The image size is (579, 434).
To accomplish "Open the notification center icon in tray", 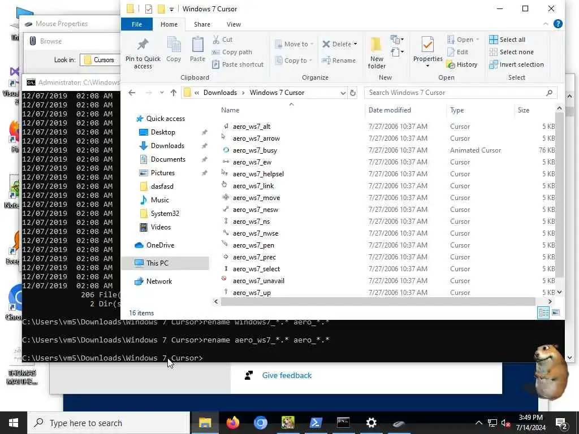I will coord(561,423).
